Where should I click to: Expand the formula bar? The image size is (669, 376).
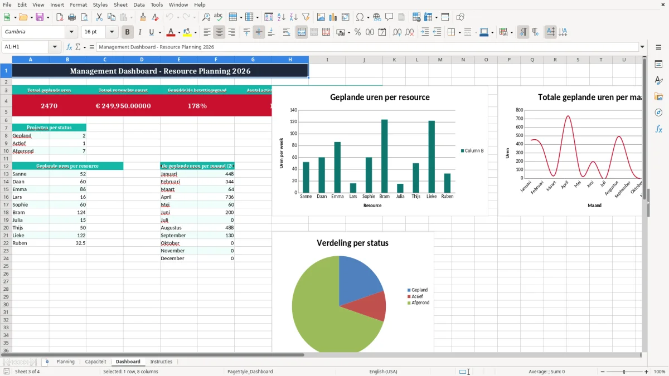642,47
